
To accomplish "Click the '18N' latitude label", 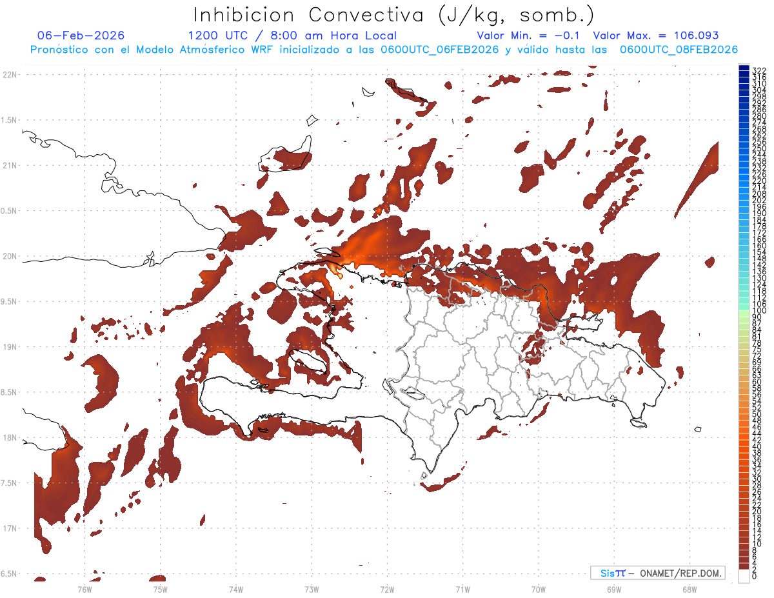I will 10,437.
